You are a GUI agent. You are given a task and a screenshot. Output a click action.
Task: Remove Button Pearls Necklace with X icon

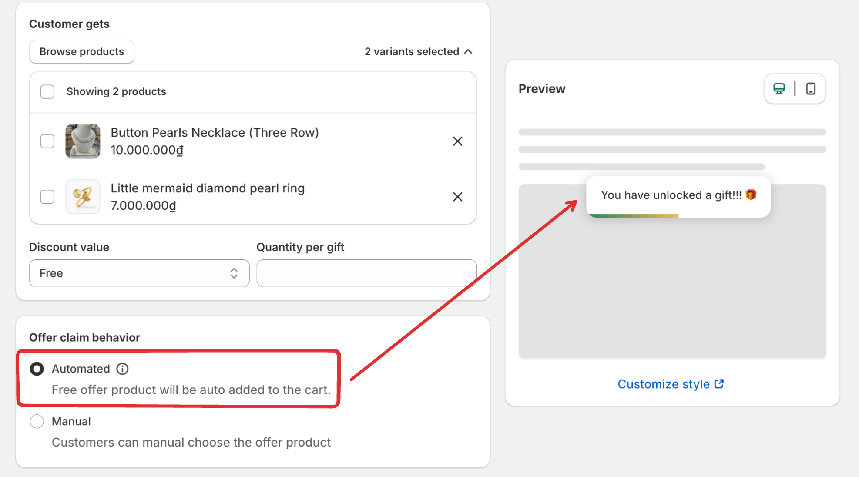click(457, 141)
